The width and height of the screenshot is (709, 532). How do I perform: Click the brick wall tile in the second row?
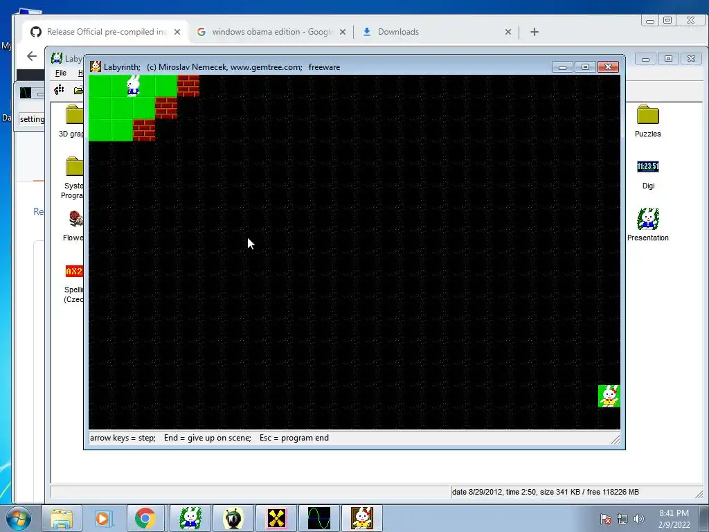pos(166,108)
